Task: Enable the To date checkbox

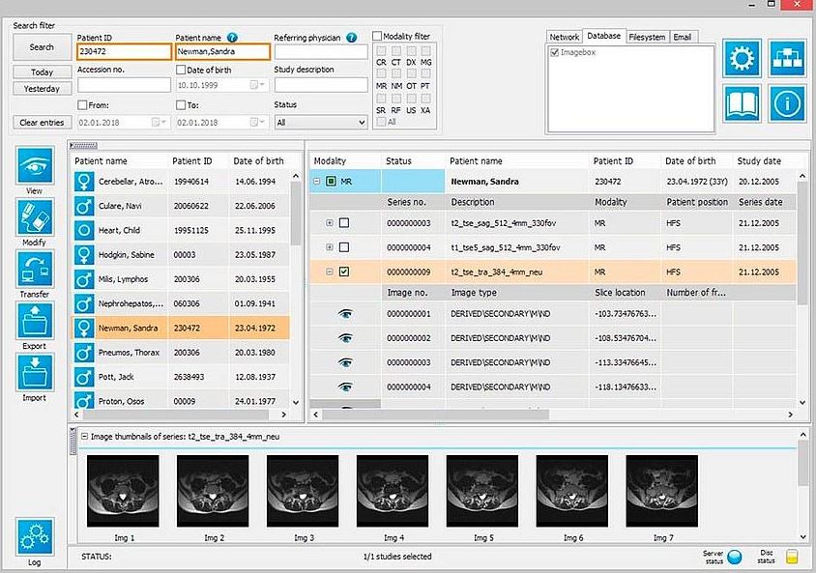Action: [181, 105]
